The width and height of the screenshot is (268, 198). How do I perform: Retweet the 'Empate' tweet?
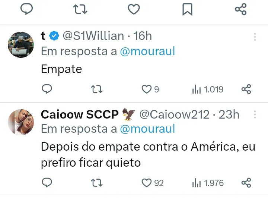click(97, 89)
